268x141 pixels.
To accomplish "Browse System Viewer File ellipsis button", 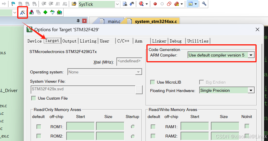I will (139, 90).
